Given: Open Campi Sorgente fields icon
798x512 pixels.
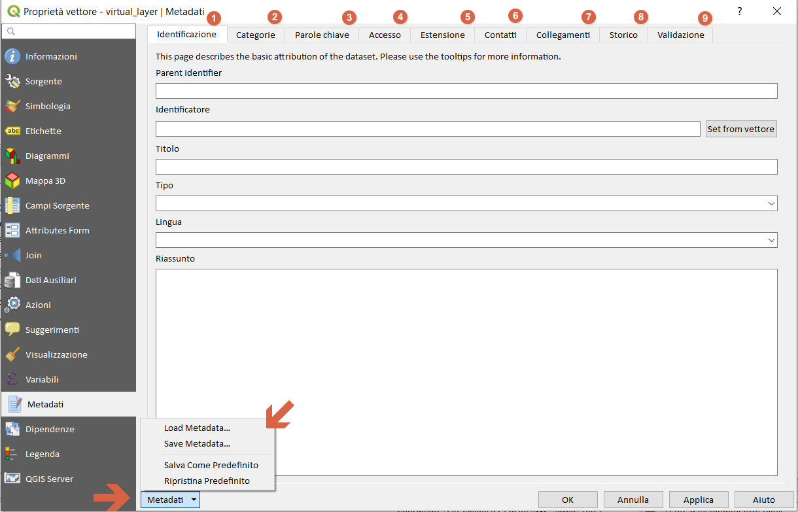Looking at the screenshot, I should 12,205.
